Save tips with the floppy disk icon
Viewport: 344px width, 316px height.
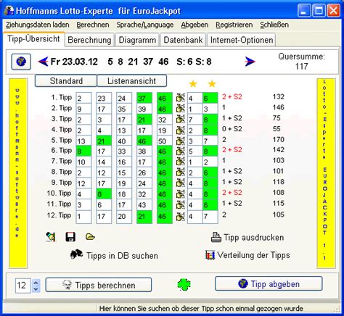(x=70, y=237)
